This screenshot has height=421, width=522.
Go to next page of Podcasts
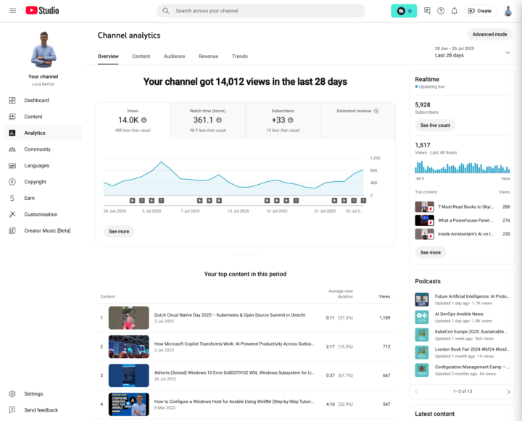[508, 391]
